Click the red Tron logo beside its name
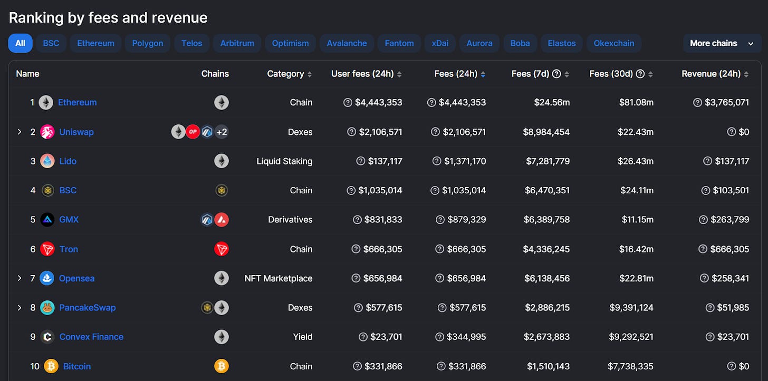768x381 pixels. tap(47, 249)
